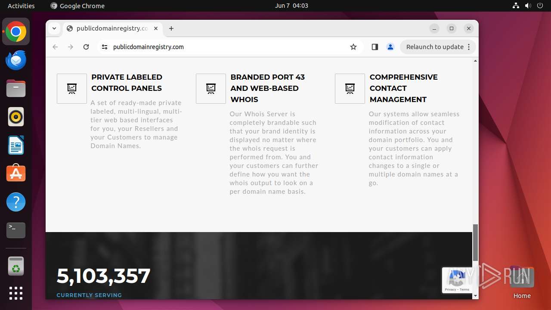Click Comprehensive Contact Management icon
This screenshot has height=310, width=551.
350,89
